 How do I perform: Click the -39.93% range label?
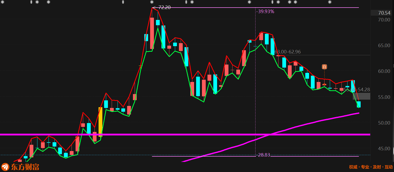pyautogui.click(x=265, y=11)
